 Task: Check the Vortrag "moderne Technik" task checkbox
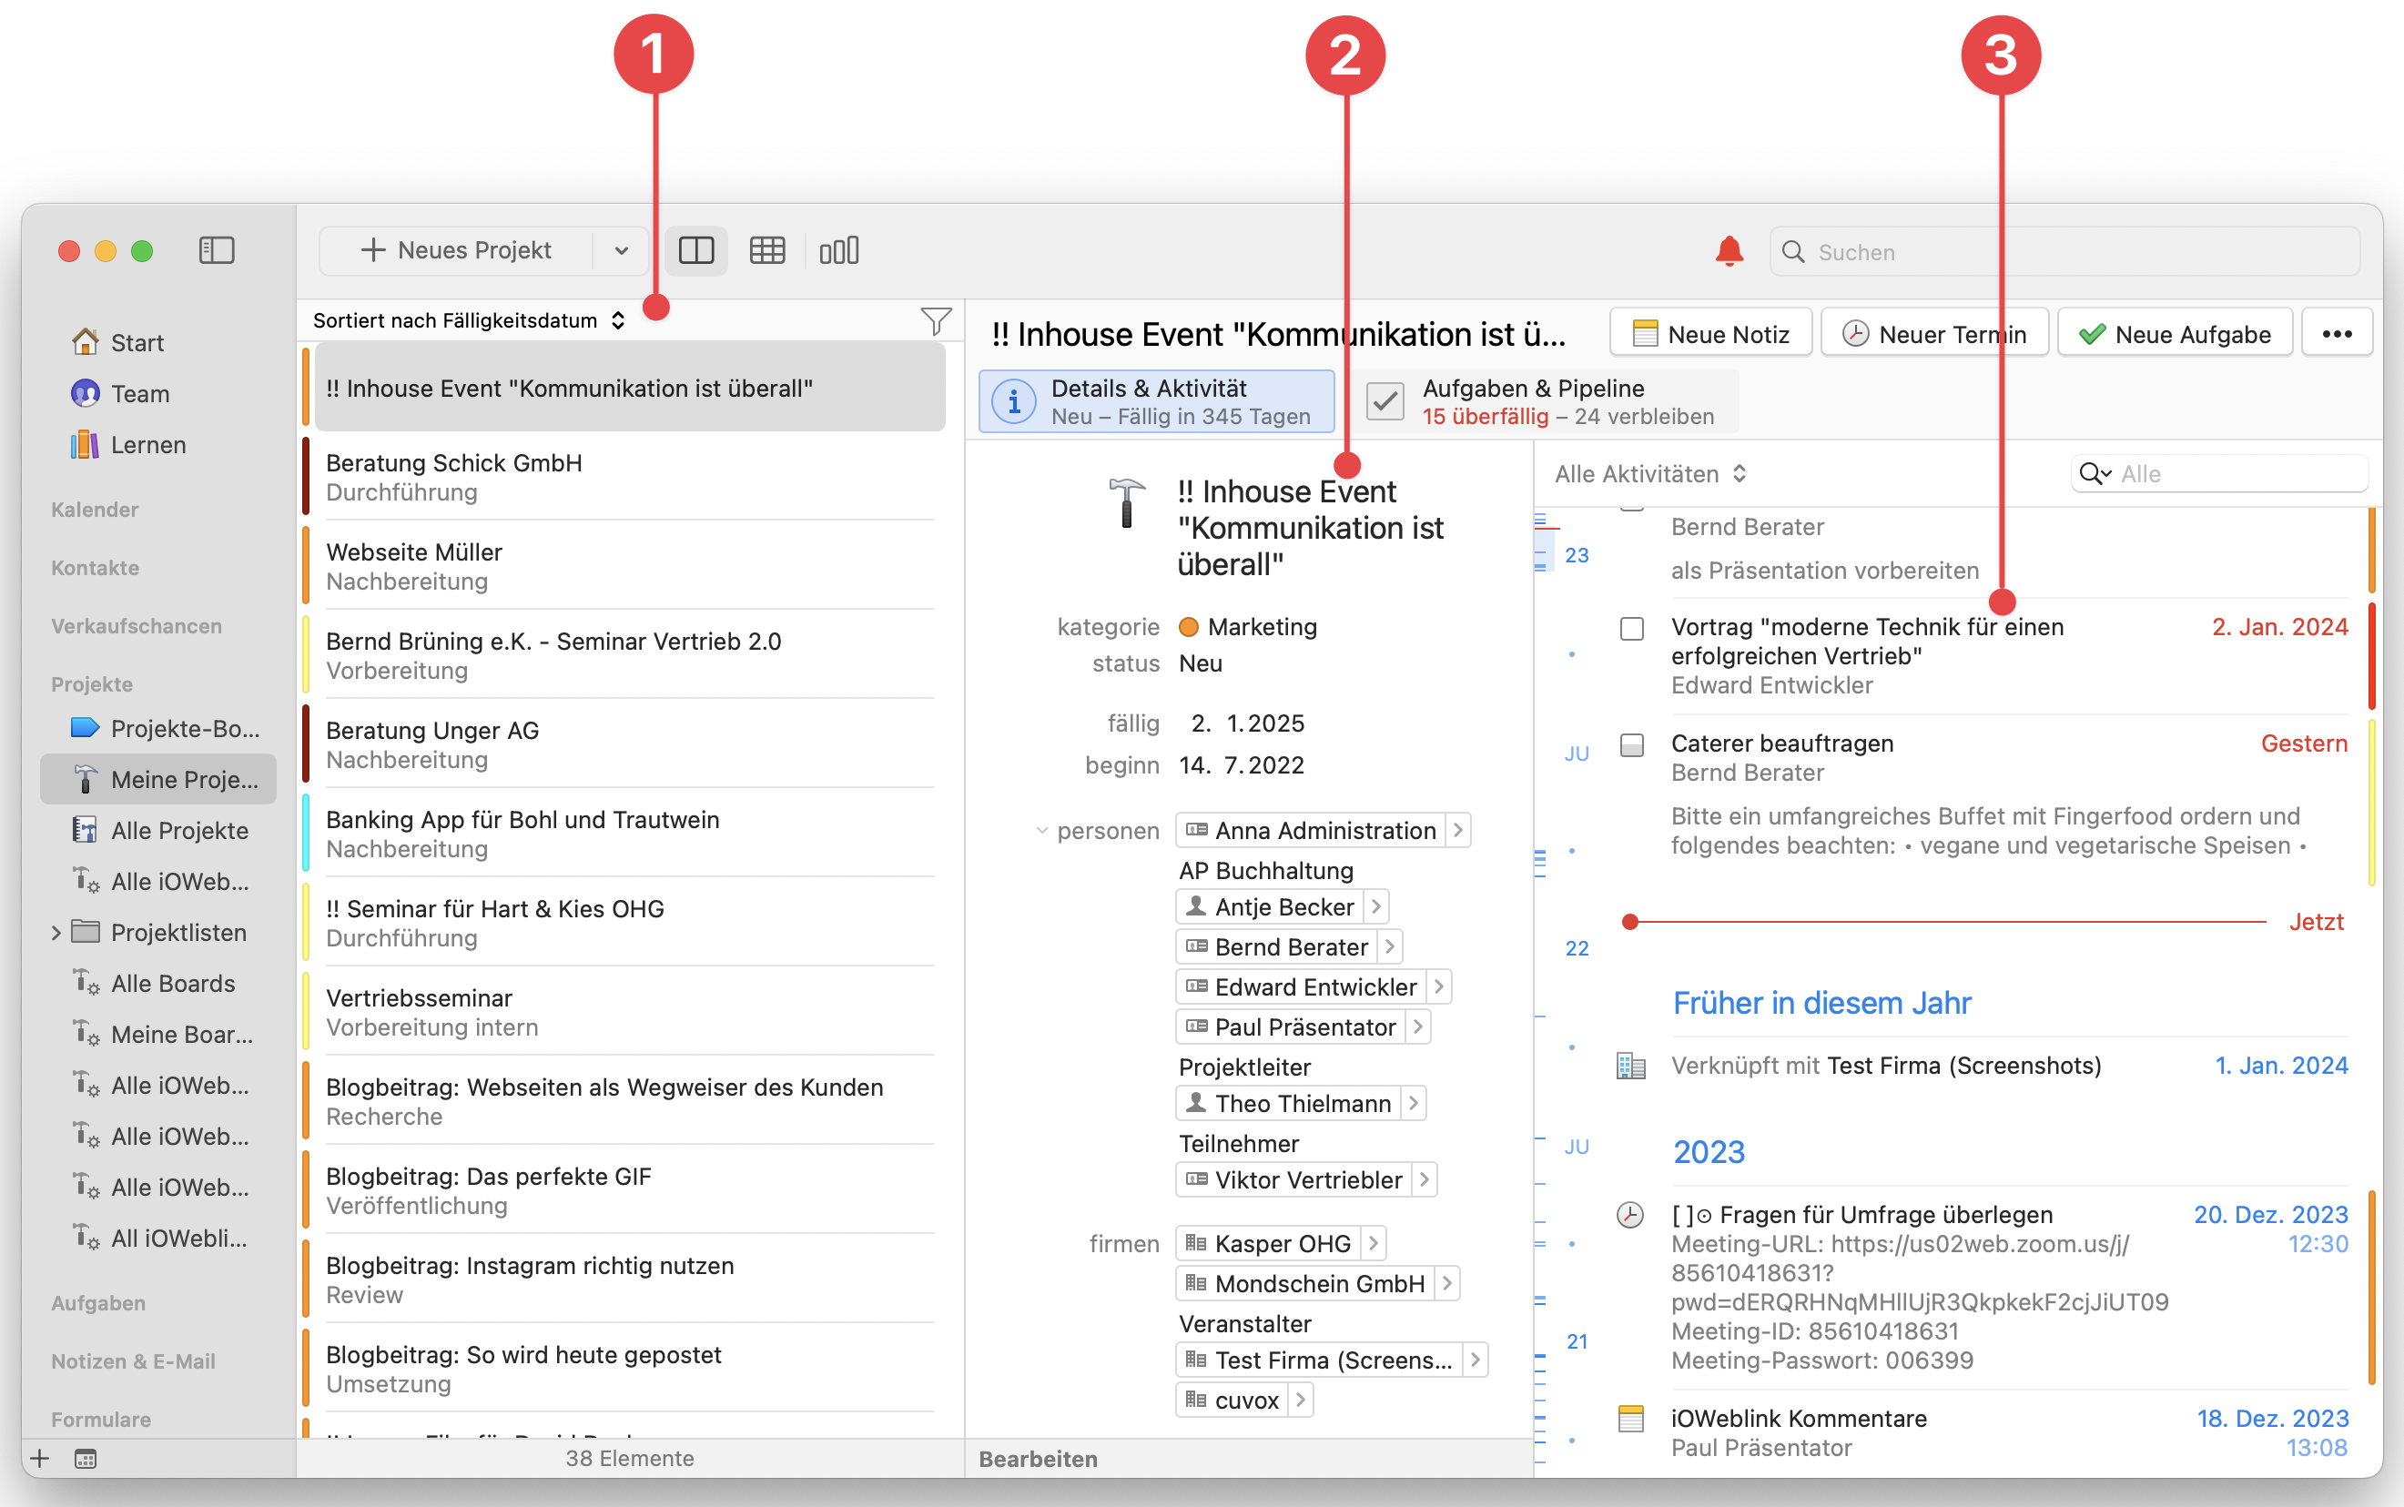(1631, 629)
